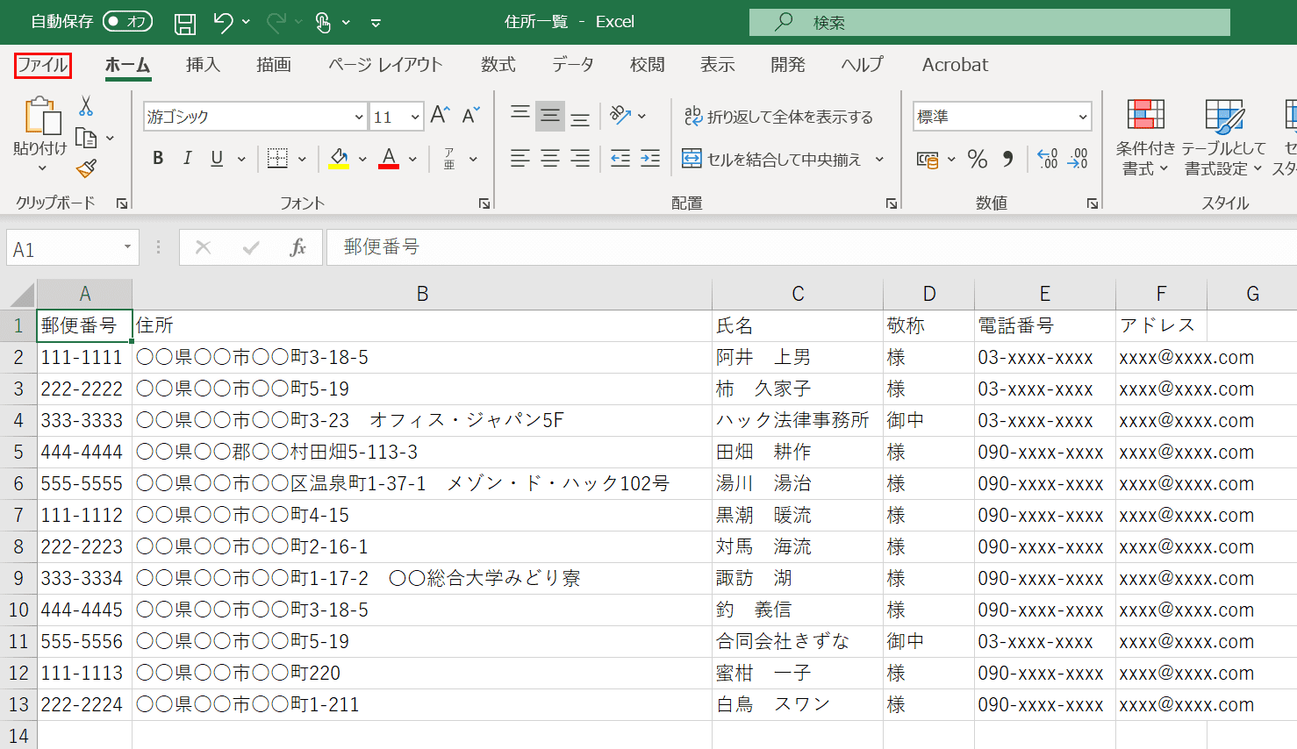
Task: Apply red font color
Action: pyautogui.click(x=389, y=159)
